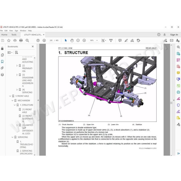Open the help question mark

point(159,34)
